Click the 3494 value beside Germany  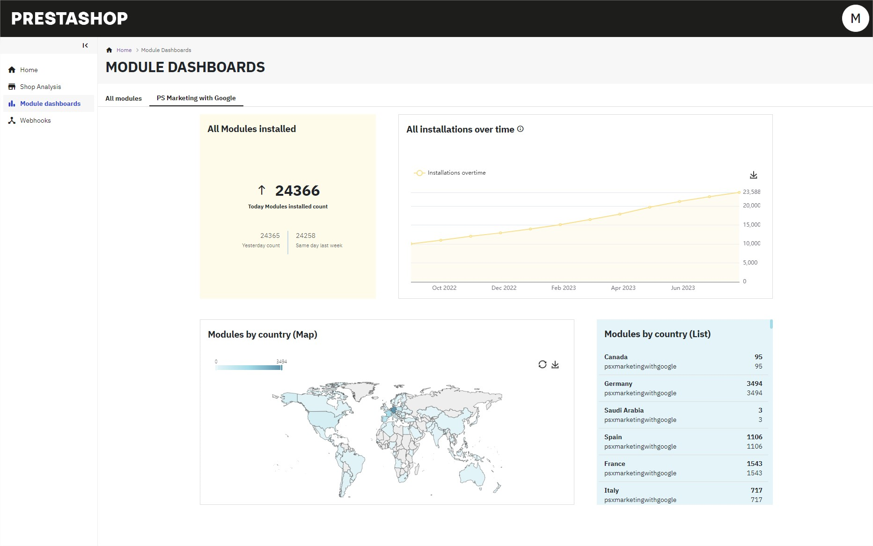754,384
